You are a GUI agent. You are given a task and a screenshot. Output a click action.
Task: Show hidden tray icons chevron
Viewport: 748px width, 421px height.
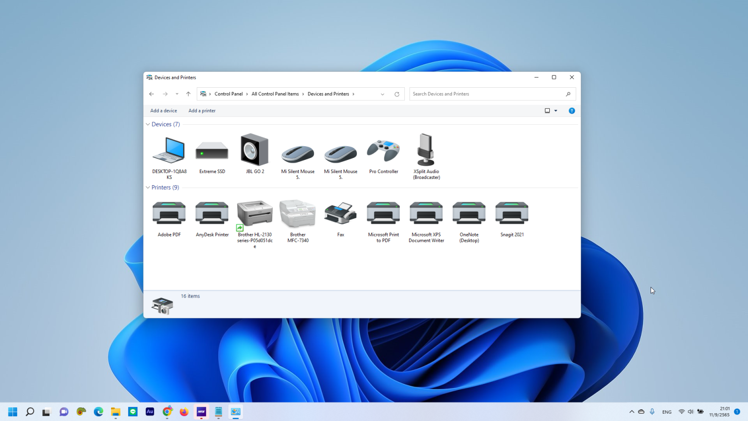click(632, 412)
